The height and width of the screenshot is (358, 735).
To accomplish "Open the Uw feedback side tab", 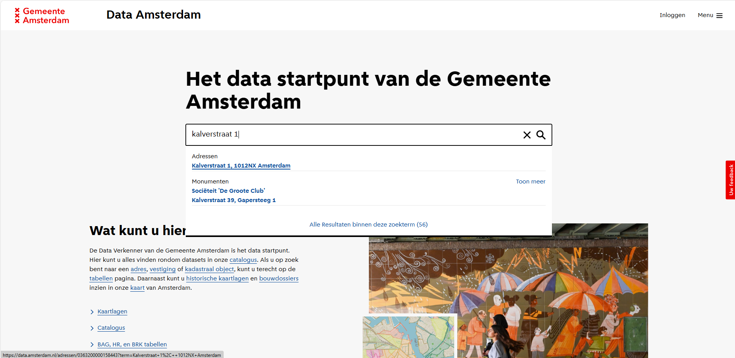I will (x=730, y=180).
